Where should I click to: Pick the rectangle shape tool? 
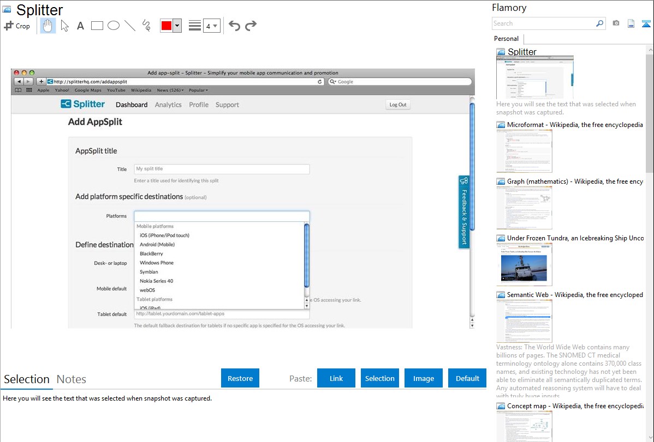[x=97, y=26]
